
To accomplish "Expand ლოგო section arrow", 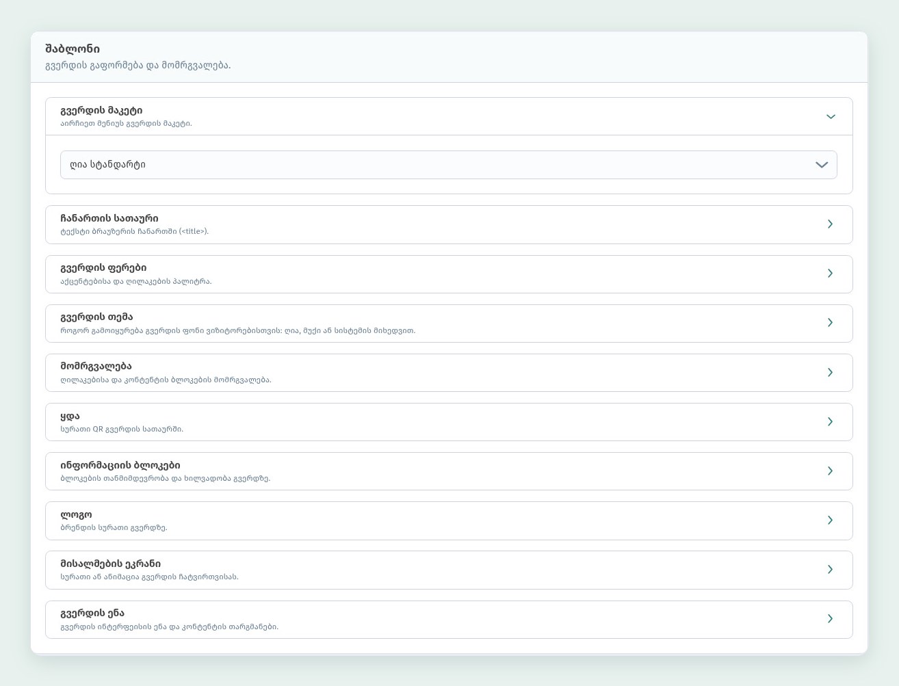I will [x=830, y=520].
